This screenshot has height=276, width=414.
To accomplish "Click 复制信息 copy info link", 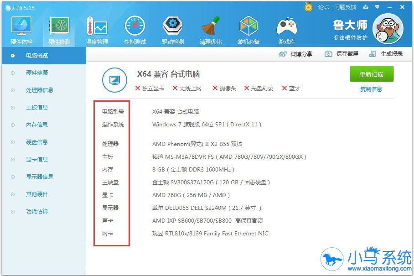I will [x=371, y=89].
